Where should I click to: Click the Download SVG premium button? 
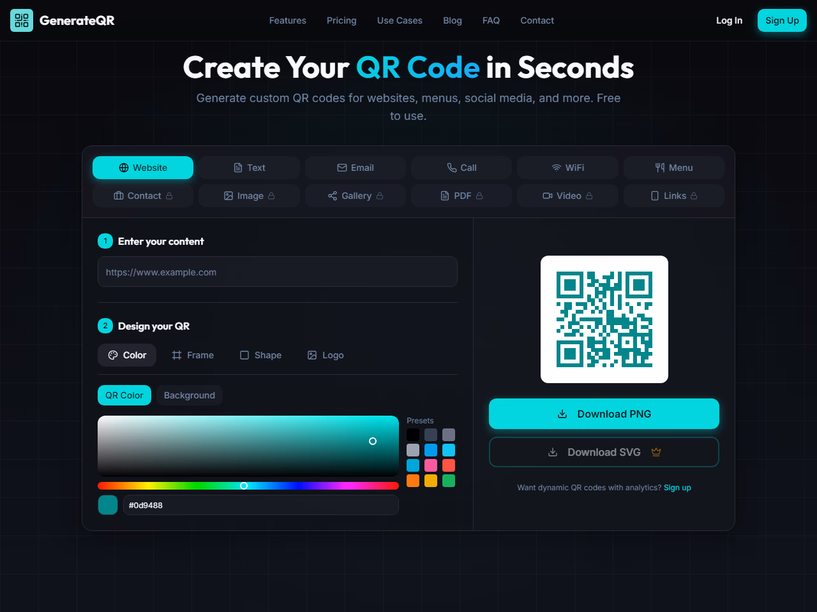604,452
